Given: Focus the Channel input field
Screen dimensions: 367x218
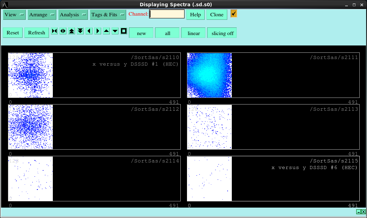Looking at the screenshot, I should [x=167, y=14].
